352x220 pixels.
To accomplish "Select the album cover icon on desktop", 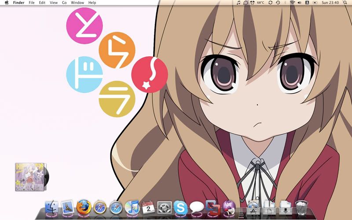I will coord(32,177).
